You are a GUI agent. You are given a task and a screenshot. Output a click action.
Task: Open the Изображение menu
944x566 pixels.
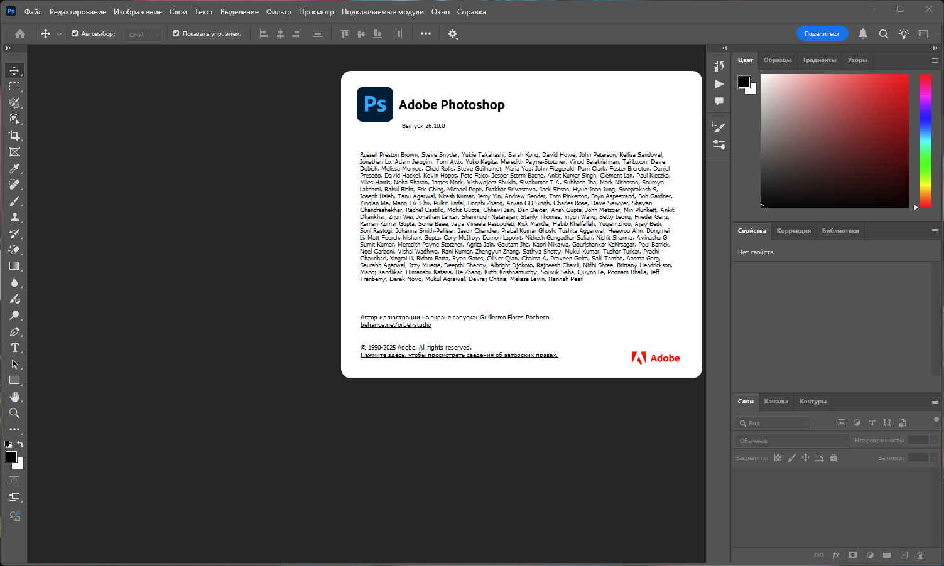click(x=138, y=12)
